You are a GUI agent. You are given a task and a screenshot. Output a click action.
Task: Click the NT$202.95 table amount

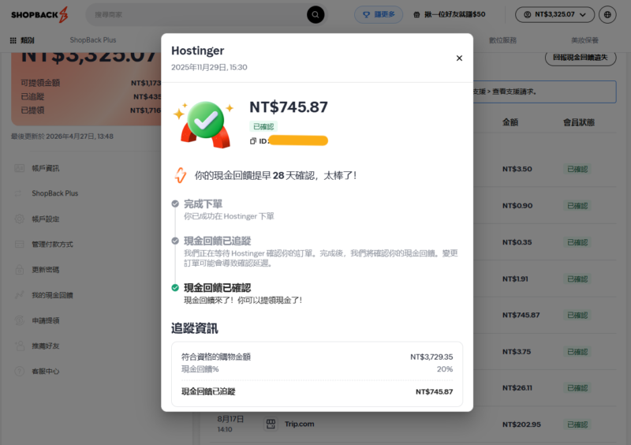click(521, 424)
